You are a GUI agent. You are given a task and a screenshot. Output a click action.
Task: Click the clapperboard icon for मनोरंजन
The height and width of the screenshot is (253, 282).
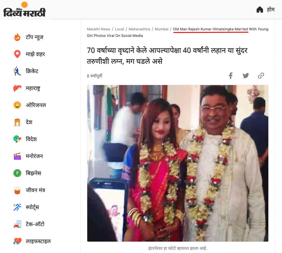tap(17, 156)
